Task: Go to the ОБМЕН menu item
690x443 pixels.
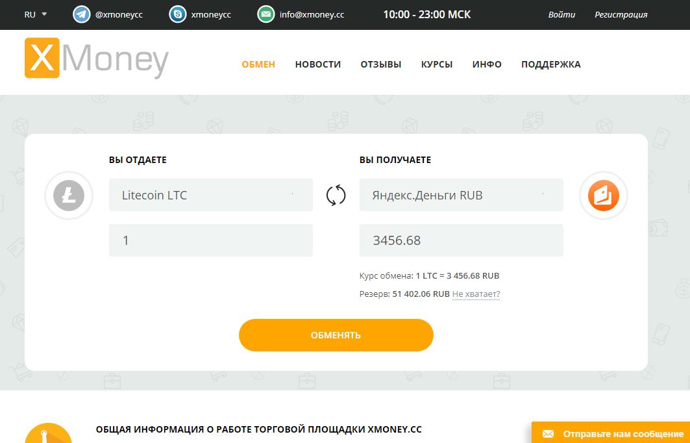Action: [258, 64]
